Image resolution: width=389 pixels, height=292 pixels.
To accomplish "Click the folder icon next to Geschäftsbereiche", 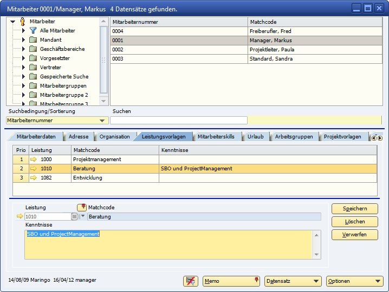I will click(x=33, y=49).
